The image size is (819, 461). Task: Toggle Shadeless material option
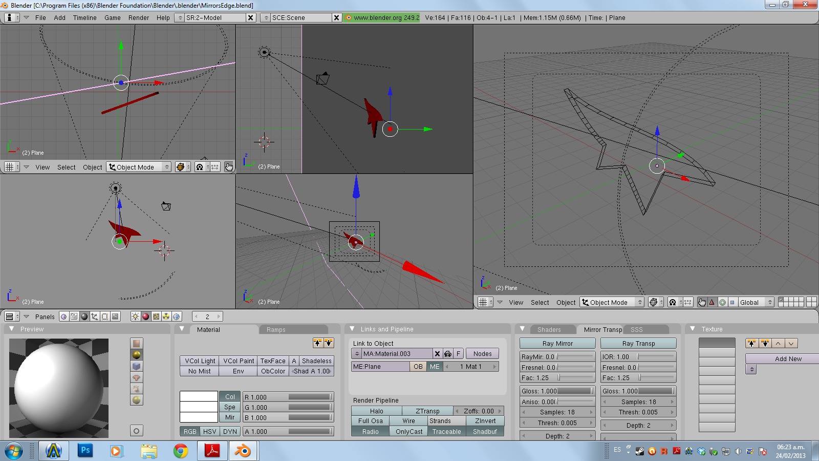[316, 361]
